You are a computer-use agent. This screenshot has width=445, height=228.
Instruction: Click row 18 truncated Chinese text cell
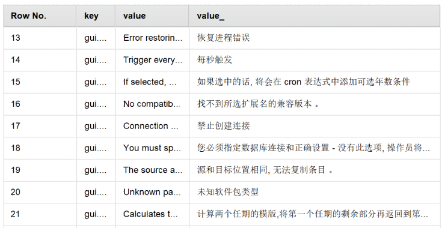(315, 148)
